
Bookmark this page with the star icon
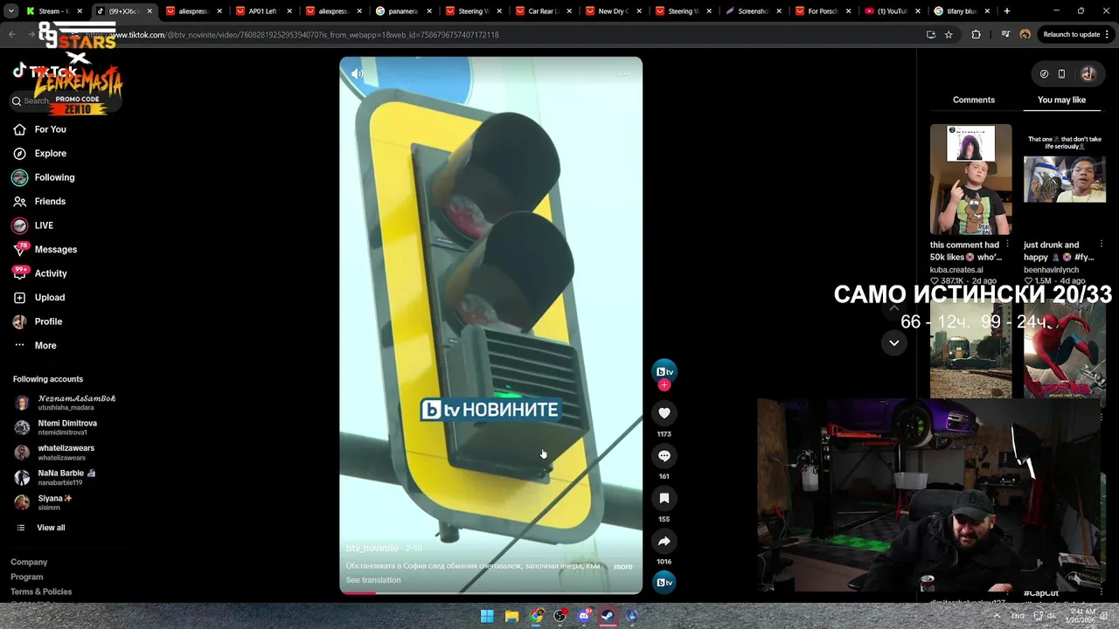coord(949,35)
